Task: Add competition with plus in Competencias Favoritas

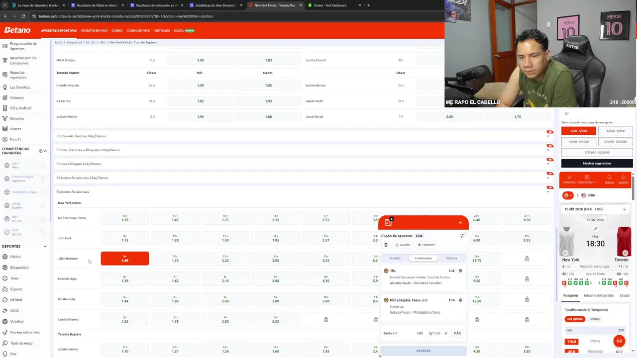Action: click(x=41, y=151)
